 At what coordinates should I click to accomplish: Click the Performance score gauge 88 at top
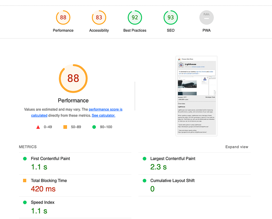(63, 17)
